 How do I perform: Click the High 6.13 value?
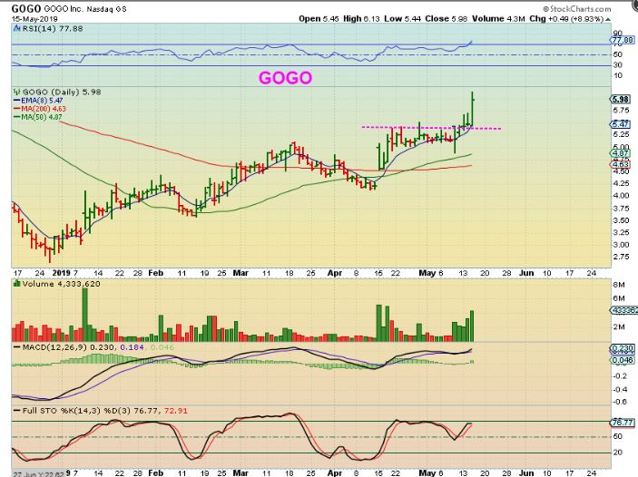pos(362,19)
